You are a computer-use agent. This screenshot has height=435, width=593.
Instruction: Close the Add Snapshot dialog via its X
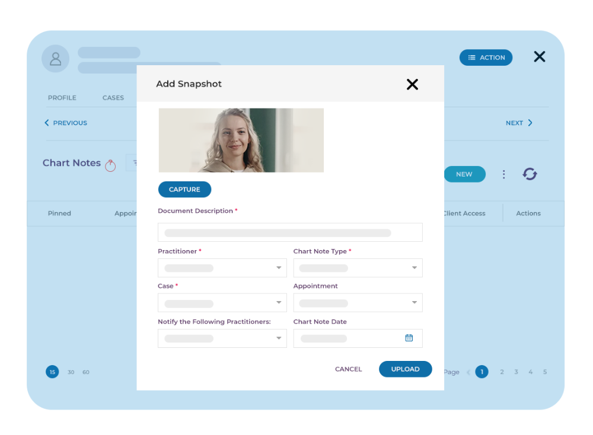click(x=413, y=84)
